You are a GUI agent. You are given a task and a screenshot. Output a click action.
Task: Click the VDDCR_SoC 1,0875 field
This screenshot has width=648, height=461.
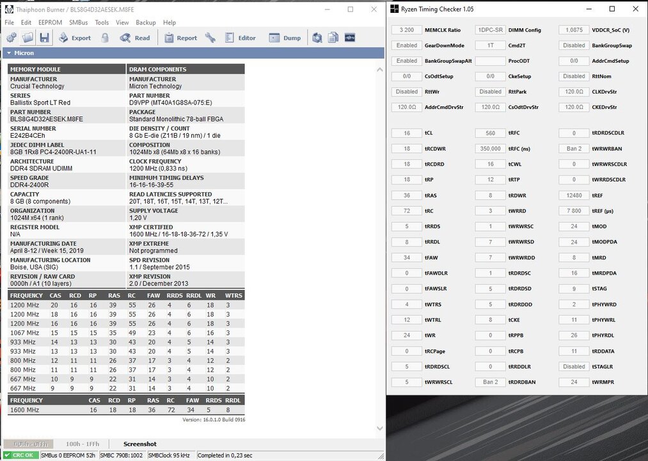tap(574, 30)
